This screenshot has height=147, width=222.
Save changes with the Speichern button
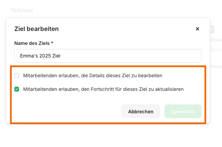[x=183, y=111]
